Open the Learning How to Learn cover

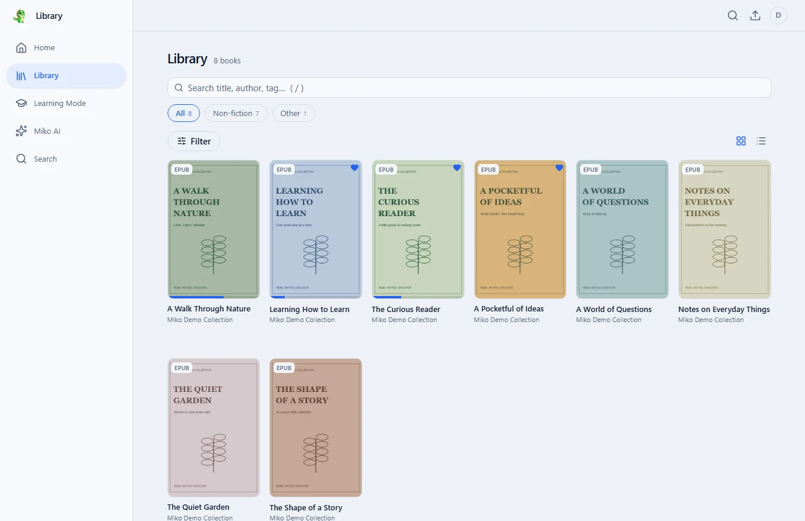(315, 229)
